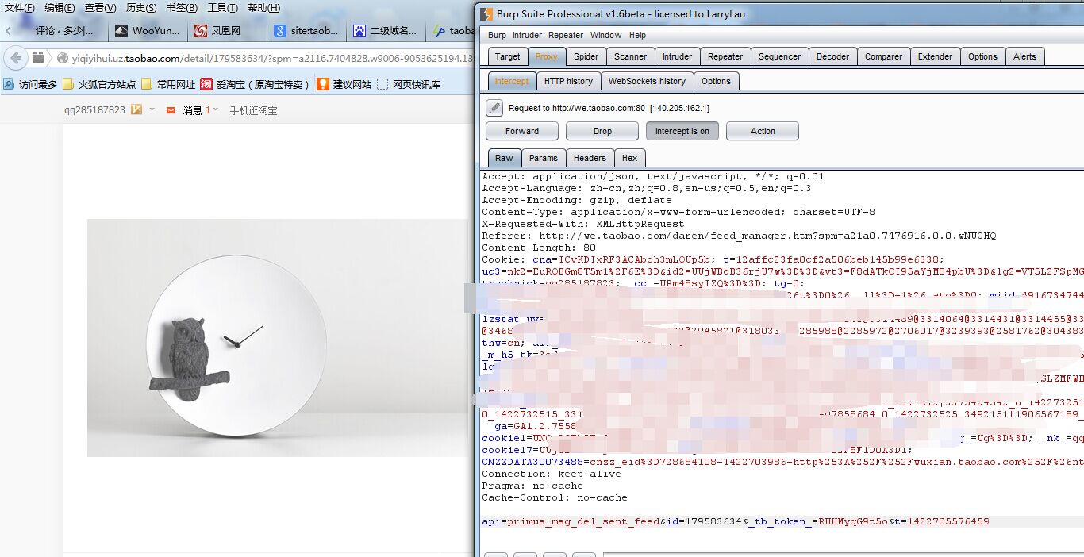Screen dimensions: 1084x557
Task: Switch to the 二级域名 Baidu tab
Action: coord(386,31)
